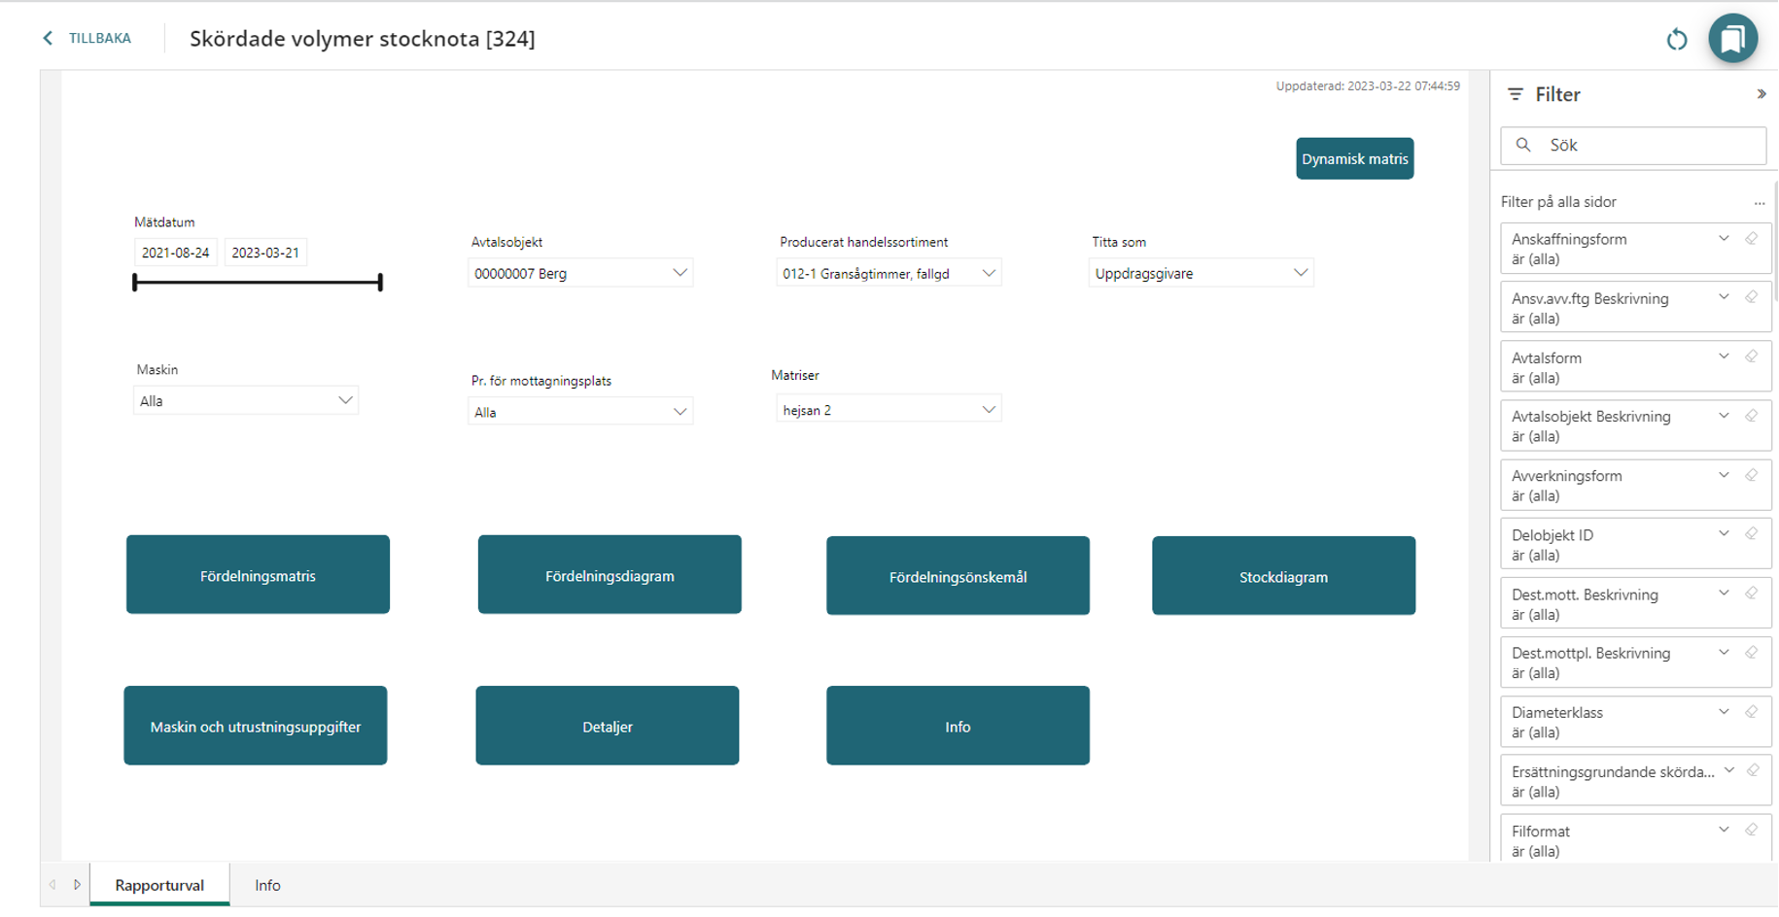The width and height of the screenshot is (1779, 917).
Task: Expand the Filformat filter card
Action: (x=1724, y=831)
